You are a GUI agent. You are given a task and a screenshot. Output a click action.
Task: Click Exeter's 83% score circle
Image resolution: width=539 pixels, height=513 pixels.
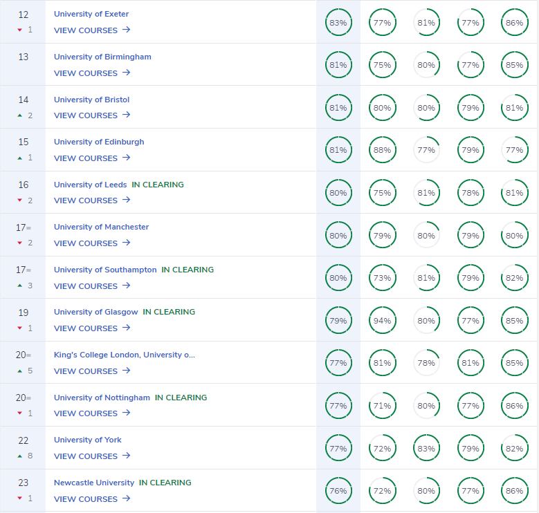[338, 23]
